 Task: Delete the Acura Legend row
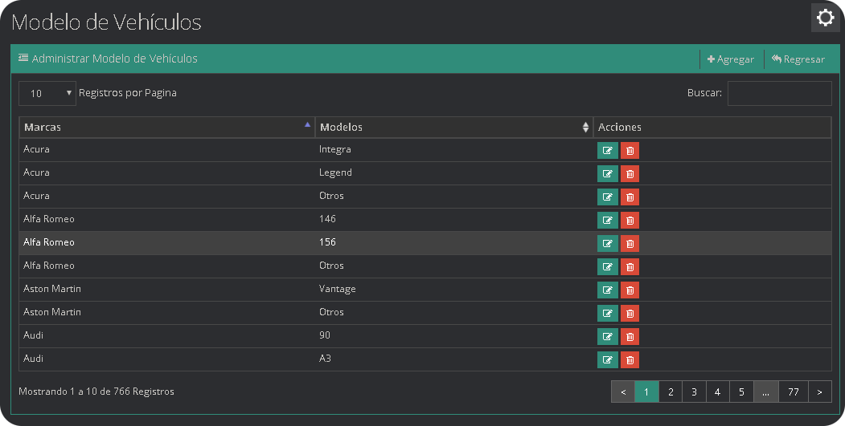[x=630, y=174]
